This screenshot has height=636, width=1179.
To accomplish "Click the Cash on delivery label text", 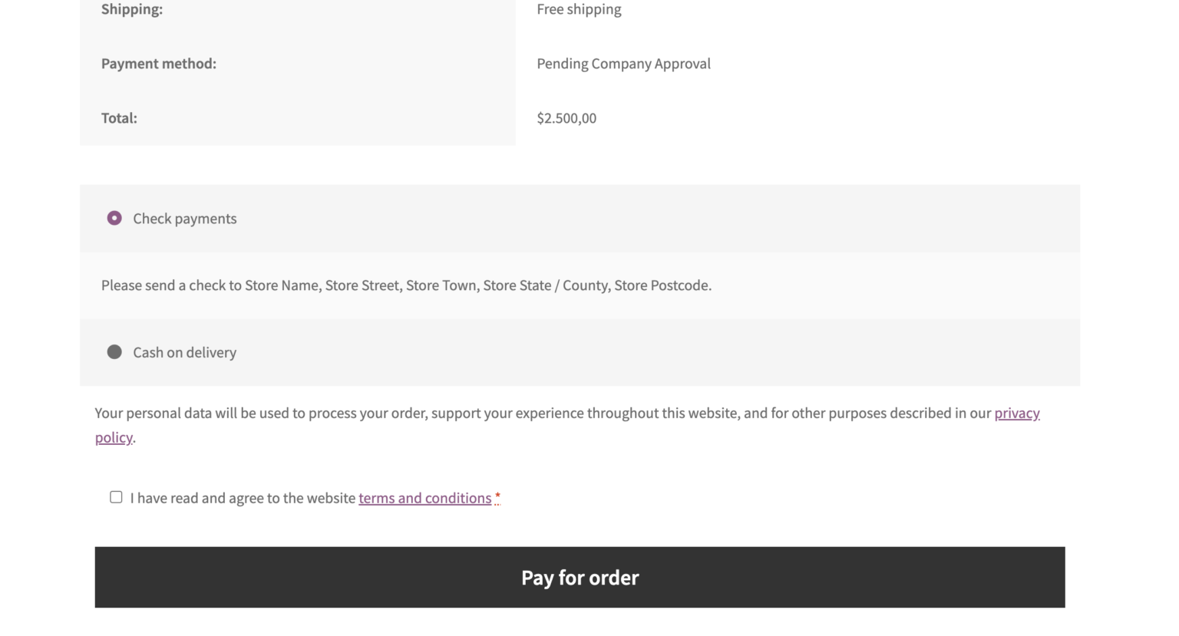I will (x=184, y=352).
